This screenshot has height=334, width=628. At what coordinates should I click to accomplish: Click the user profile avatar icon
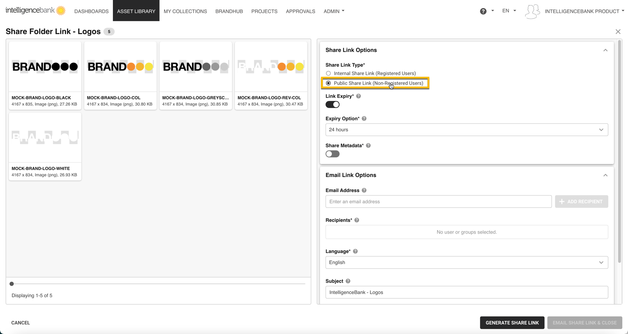[x=532, y=11]
